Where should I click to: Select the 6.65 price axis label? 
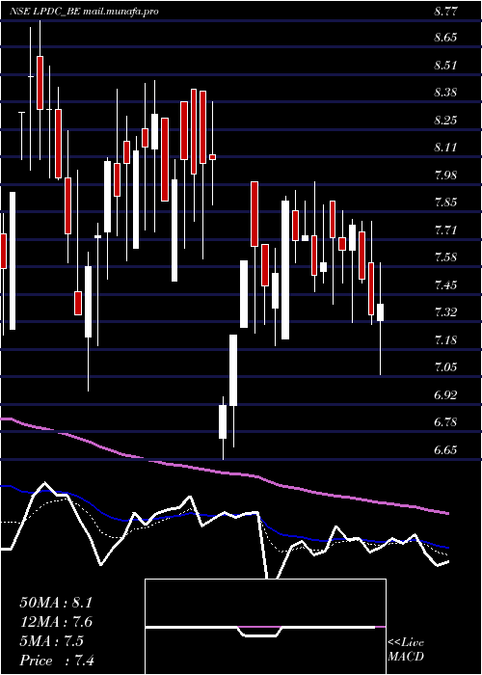coord(445,450)
